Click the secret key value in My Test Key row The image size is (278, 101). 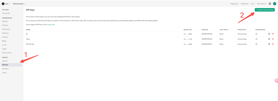[188, 44]
